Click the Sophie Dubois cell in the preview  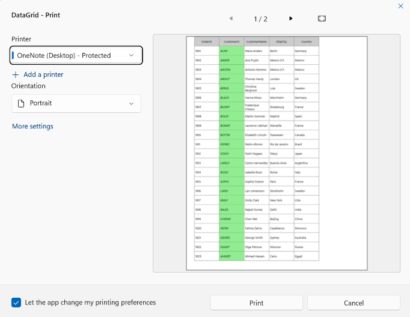(x=257, y=181)
